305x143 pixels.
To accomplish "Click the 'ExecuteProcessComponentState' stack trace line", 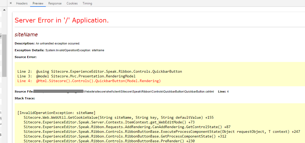I will [162, 132].
